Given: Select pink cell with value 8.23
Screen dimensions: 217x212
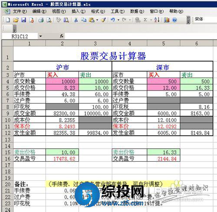Looking at the screenshot, I should 62,88.
